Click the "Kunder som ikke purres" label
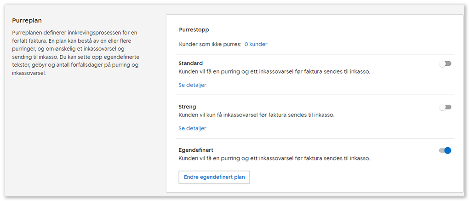469x201 pixels. pyautogui.click(x=210, y=45)
